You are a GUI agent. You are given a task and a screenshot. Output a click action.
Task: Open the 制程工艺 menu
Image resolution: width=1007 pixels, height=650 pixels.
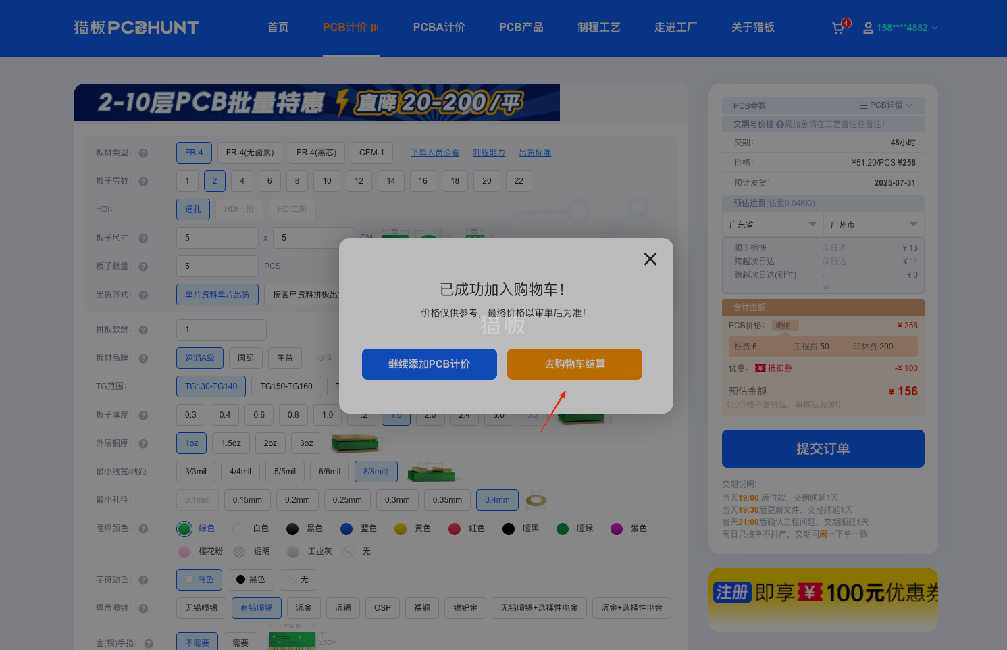coord(598,27)
